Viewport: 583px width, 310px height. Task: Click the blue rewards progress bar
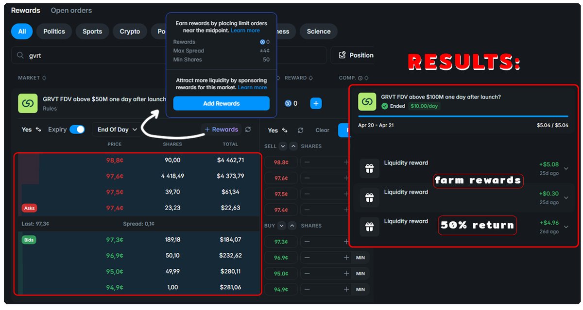463,116
